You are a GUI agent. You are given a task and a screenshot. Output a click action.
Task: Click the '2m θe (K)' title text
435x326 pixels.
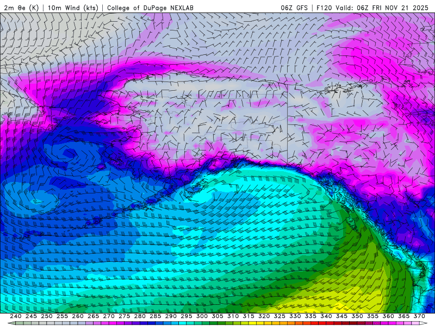[x=21, y=8]
